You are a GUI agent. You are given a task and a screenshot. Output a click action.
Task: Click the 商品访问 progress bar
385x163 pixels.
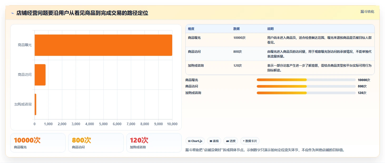306,86
